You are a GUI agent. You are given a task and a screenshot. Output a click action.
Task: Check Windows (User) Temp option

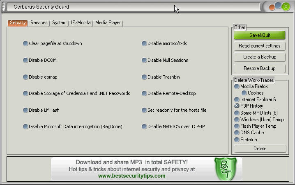[x=237, y=120]
